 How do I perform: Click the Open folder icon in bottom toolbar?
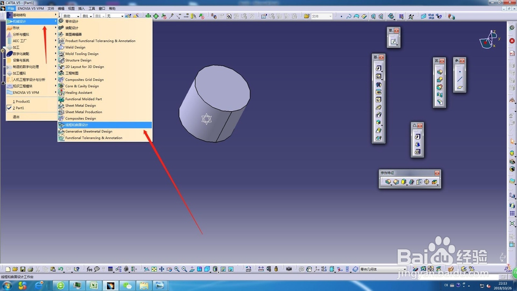[15, 269]
